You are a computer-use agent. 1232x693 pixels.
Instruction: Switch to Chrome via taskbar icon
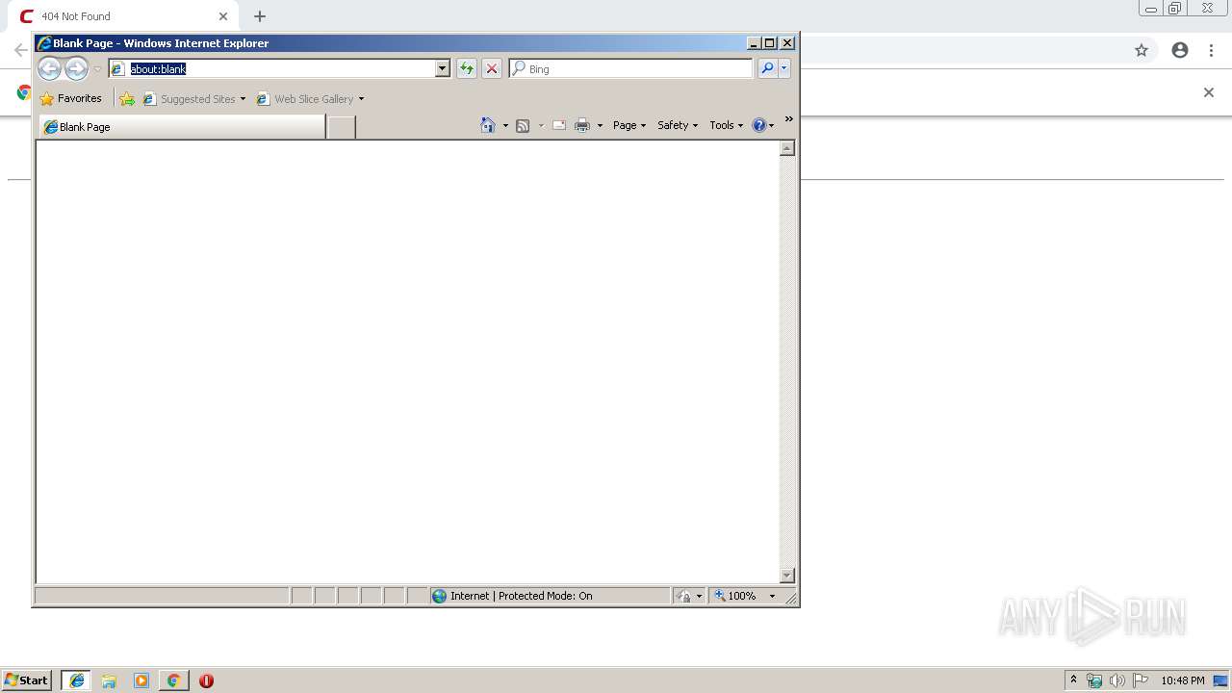pos(173,680)
